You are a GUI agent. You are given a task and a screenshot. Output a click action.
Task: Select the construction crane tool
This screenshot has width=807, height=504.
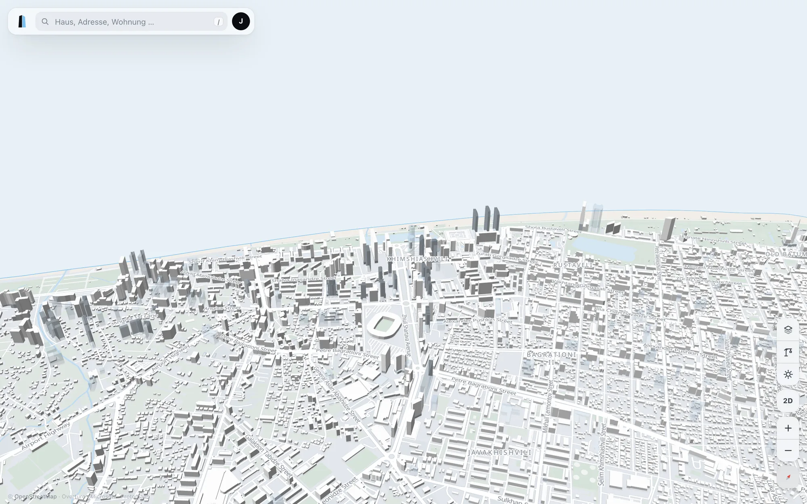coord(788,352)
